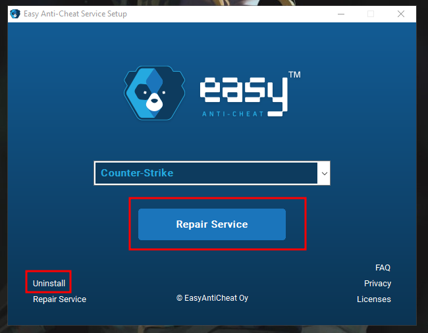Click the Easy Anti-Cheat bear logo
Image resolution: width=428 pixels, height=333 pixels.
154,93
